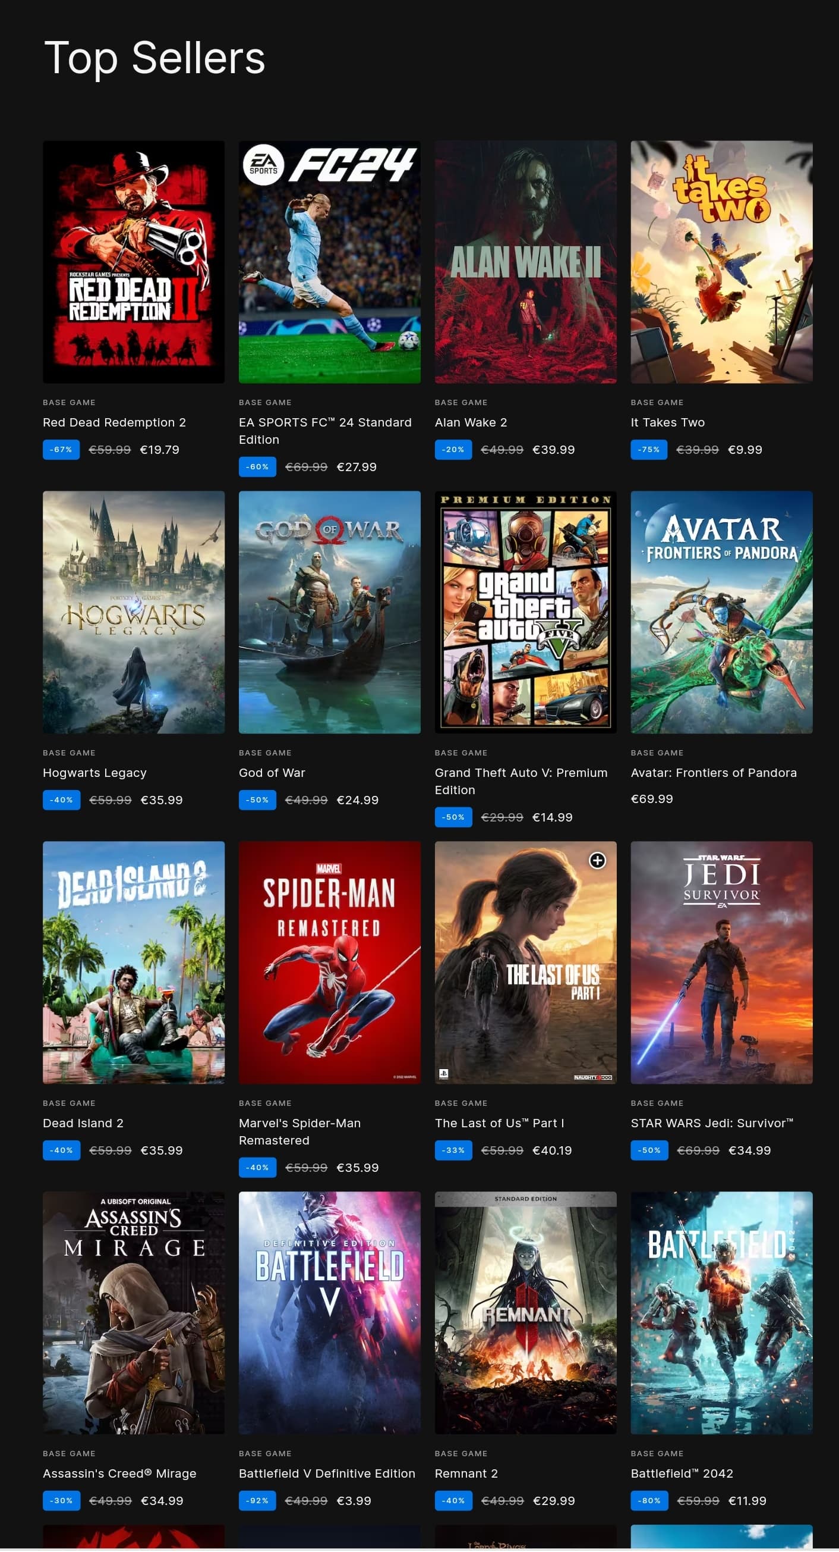This screenshot has width=839, height=1552.
Task: Click the €69.99 Avatar price
Action: pos(651,799)
